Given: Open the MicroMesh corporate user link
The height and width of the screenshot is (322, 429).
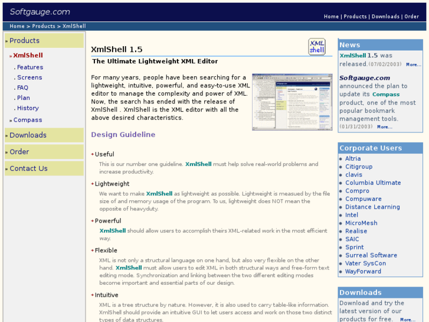Looking at the screenshot, I should (361, 223).
